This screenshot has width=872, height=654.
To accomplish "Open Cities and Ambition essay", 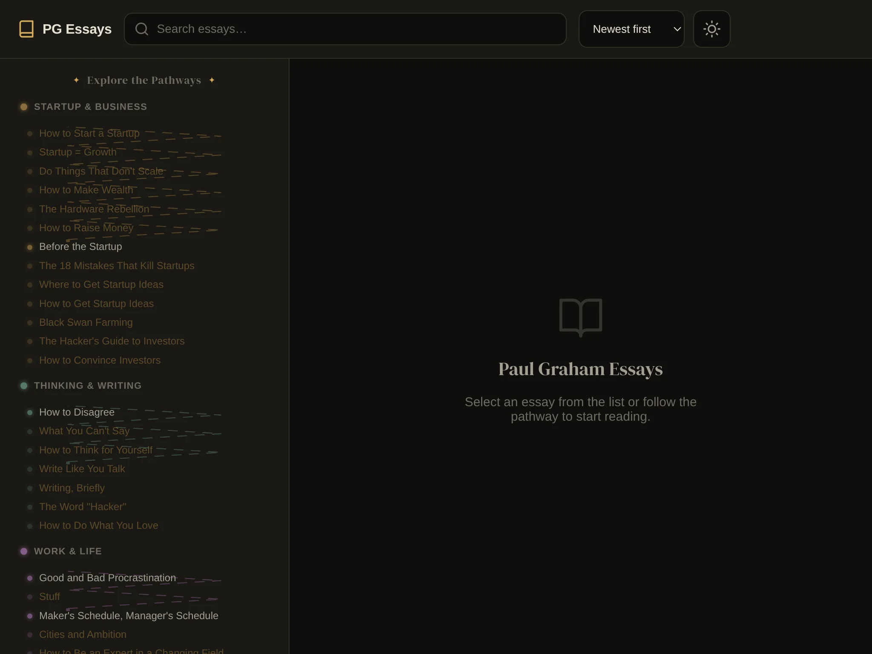I will tap(83, 634).
